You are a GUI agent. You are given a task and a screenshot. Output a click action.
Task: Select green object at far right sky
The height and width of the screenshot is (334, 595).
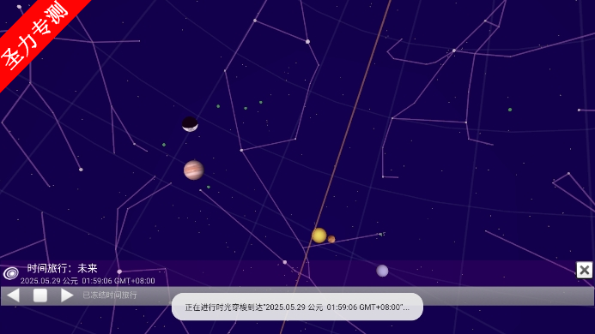tap(510, 110)
